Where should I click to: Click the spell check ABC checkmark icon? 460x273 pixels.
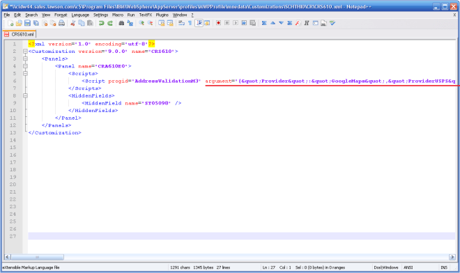pos(332,23)
